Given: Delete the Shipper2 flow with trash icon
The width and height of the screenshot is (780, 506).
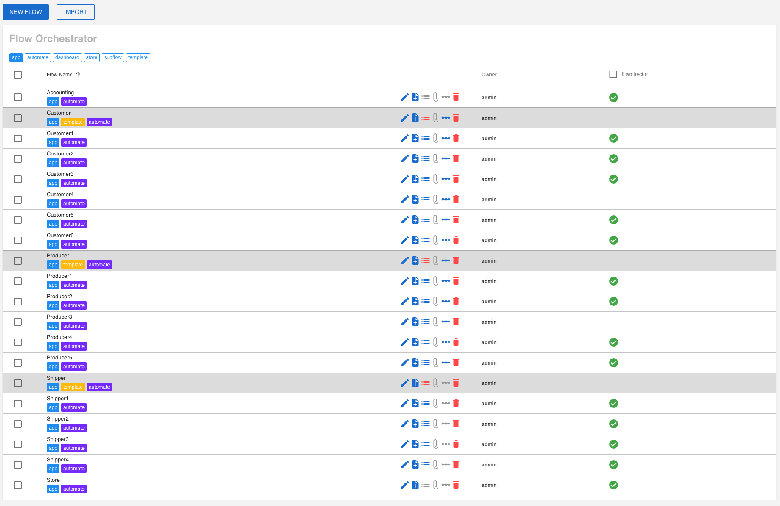Looking at the screenshot, I should click(x=456, y=424).
